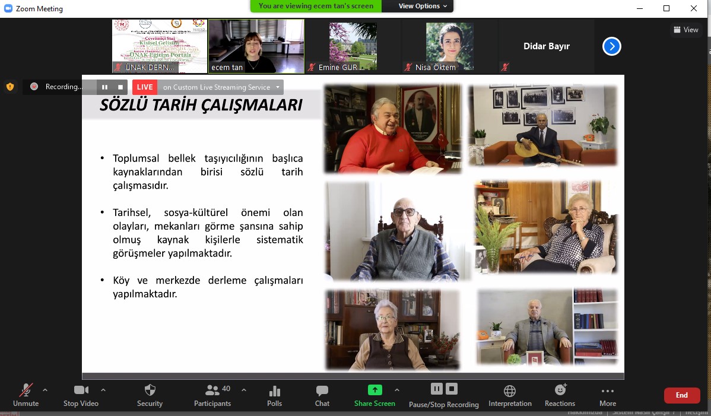This screenshot has width=711, height=416.
Task: Open the Polls icon
Action: [274, 395]
